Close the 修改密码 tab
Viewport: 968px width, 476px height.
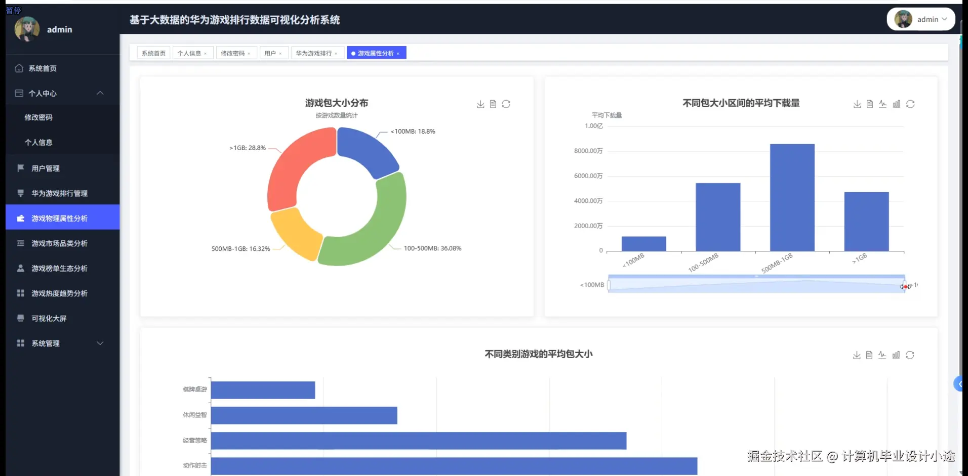249,54
